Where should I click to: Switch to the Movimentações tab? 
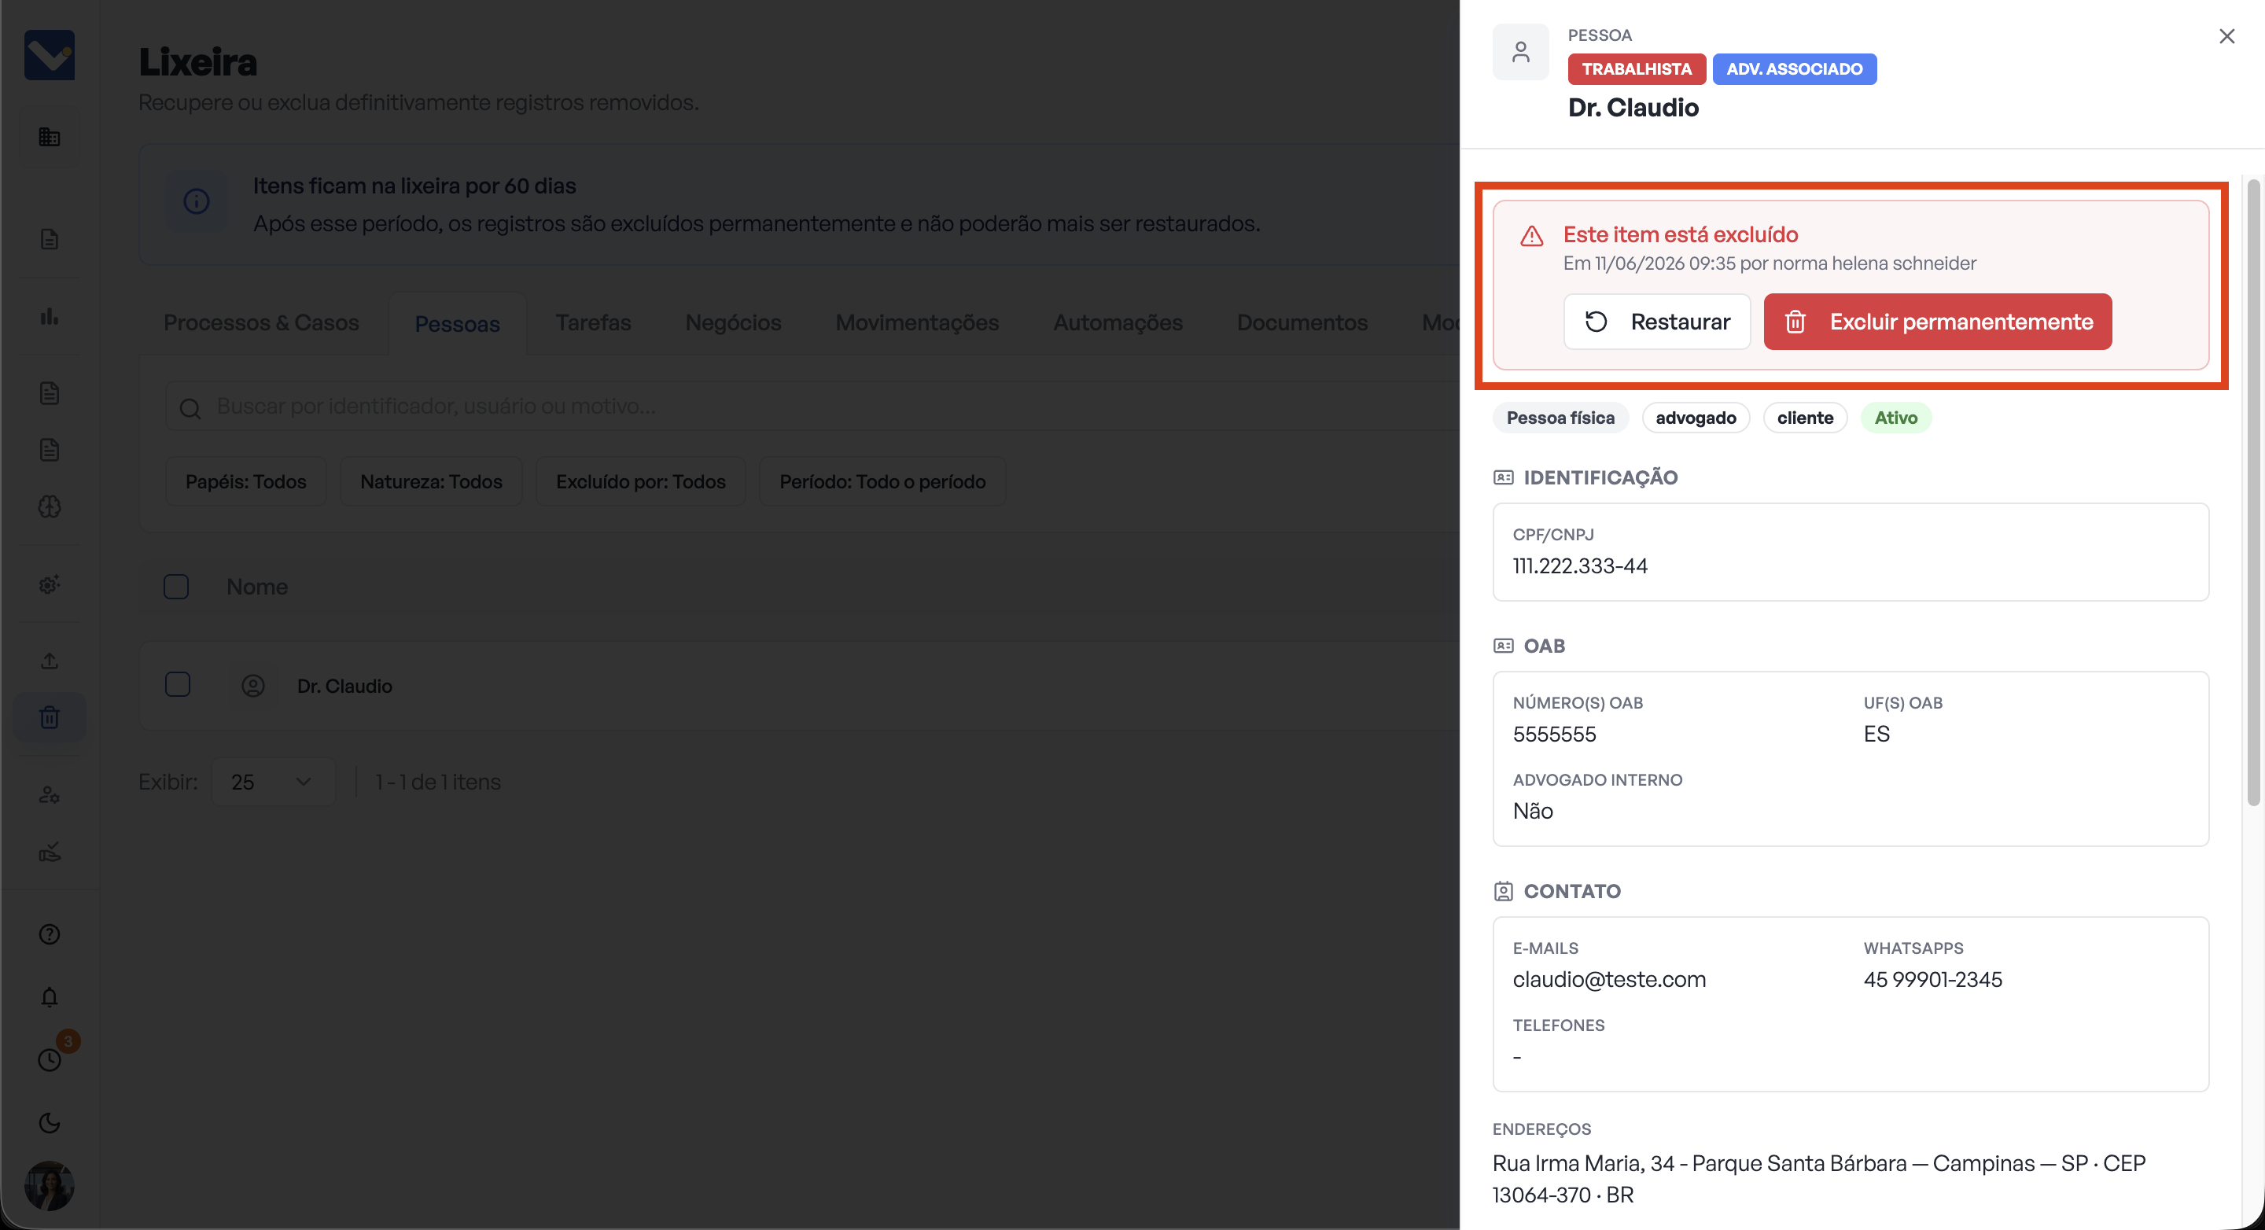(x=917, y=322)
